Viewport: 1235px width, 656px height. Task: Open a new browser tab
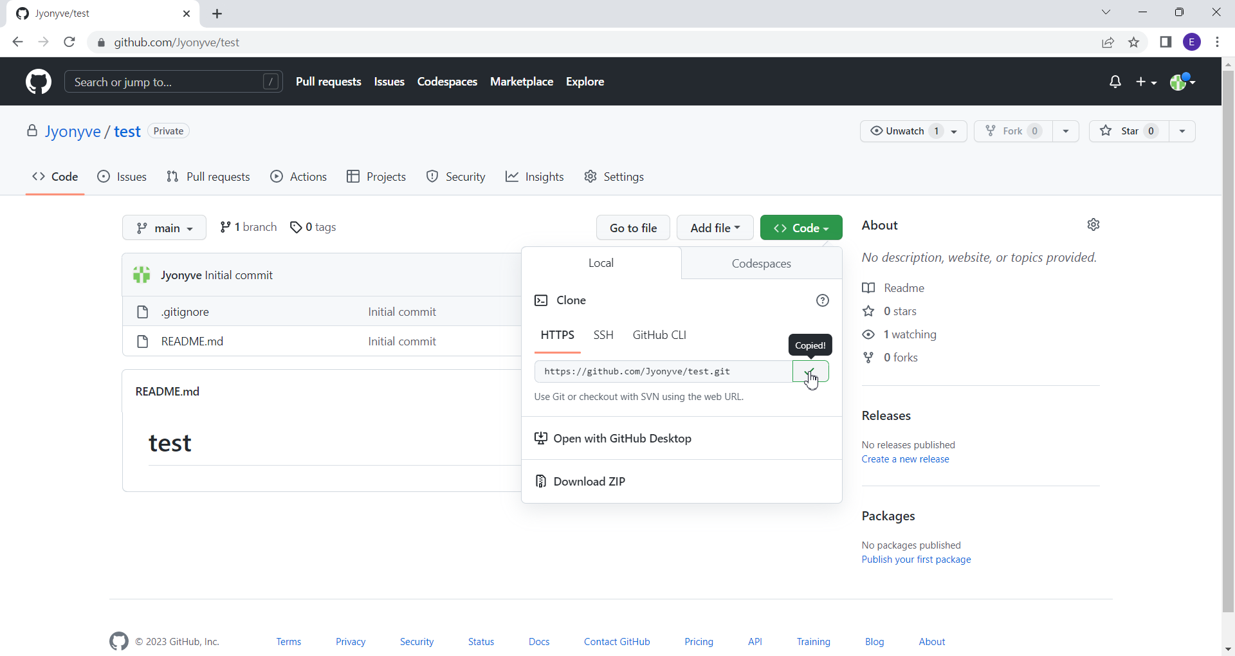(217, 14)
